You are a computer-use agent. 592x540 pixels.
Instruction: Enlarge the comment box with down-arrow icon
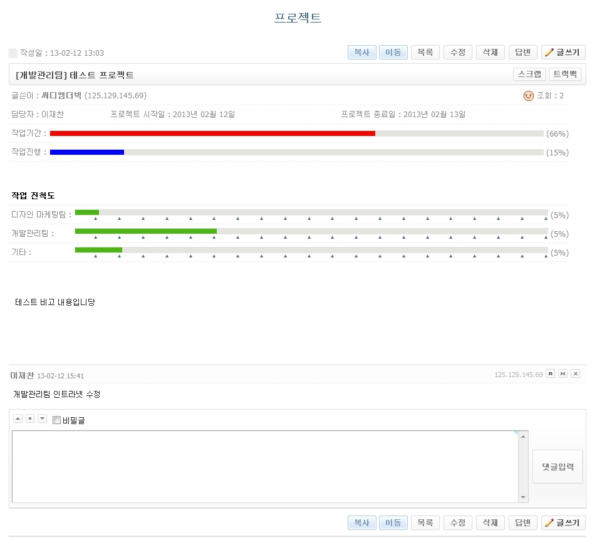tap(42, 418)
